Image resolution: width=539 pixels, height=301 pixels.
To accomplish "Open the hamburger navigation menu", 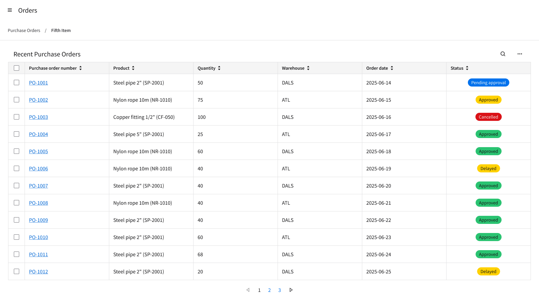I will [10, 10].
